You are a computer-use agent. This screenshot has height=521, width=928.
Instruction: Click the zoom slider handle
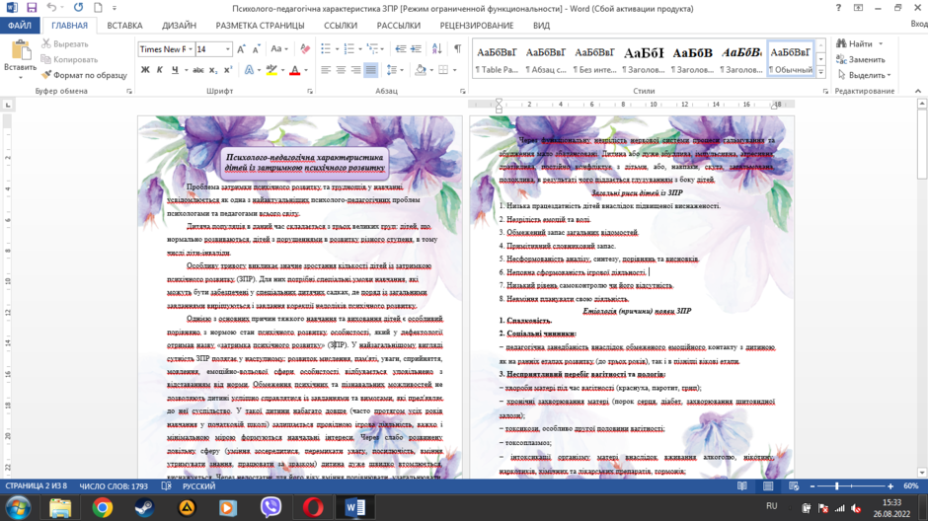point(837,486)
